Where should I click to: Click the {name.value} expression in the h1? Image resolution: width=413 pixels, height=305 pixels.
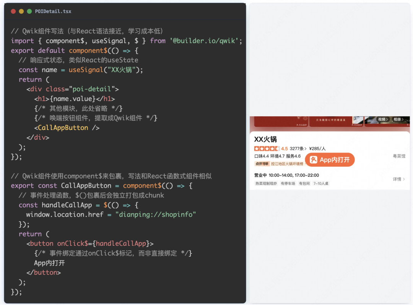[x=72, y=99]
